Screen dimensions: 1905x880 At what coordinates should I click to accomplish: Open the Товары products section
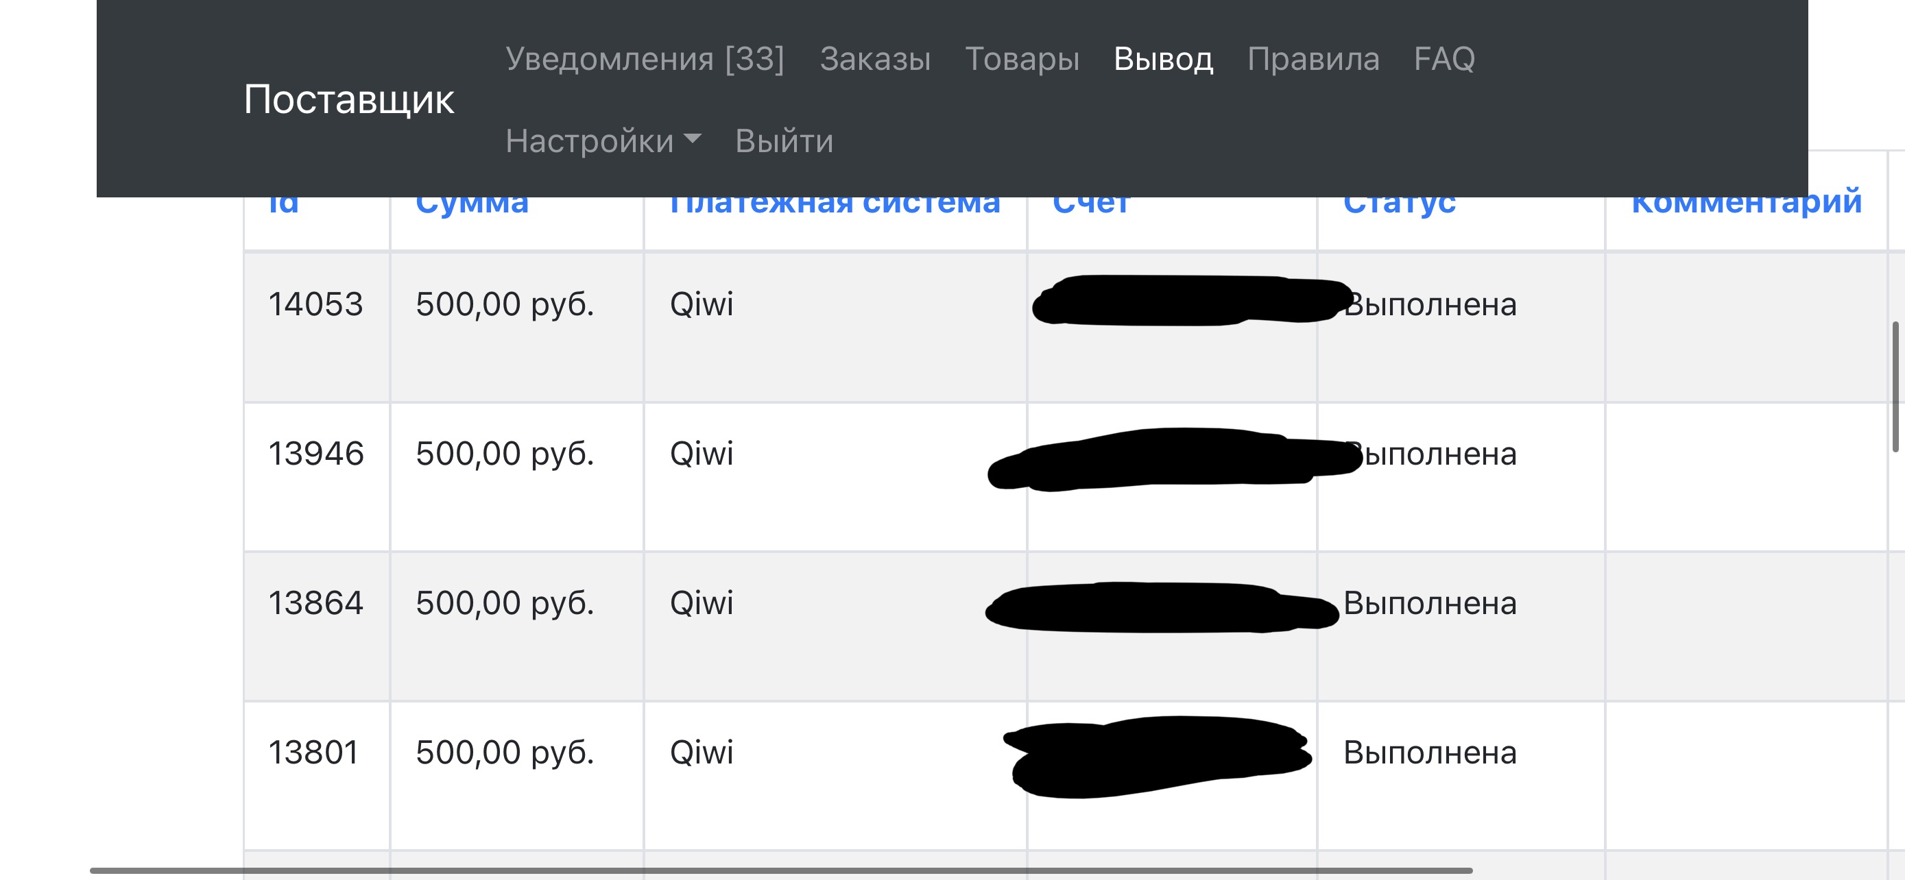tap(1022, 58)
